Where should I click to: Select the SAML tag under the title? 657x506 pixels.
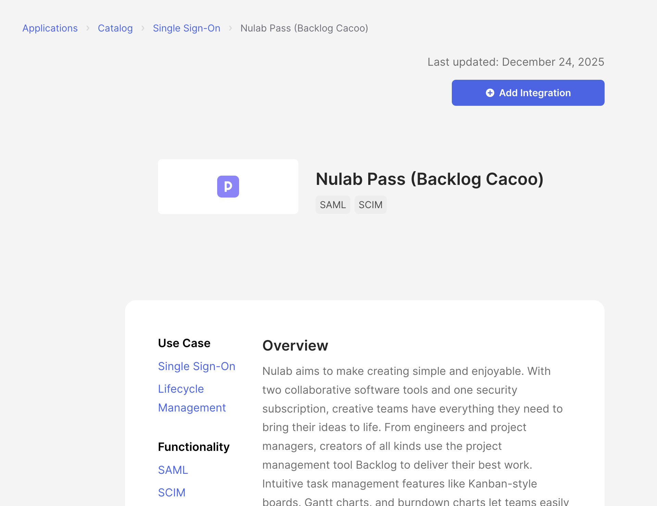(333, 205)
